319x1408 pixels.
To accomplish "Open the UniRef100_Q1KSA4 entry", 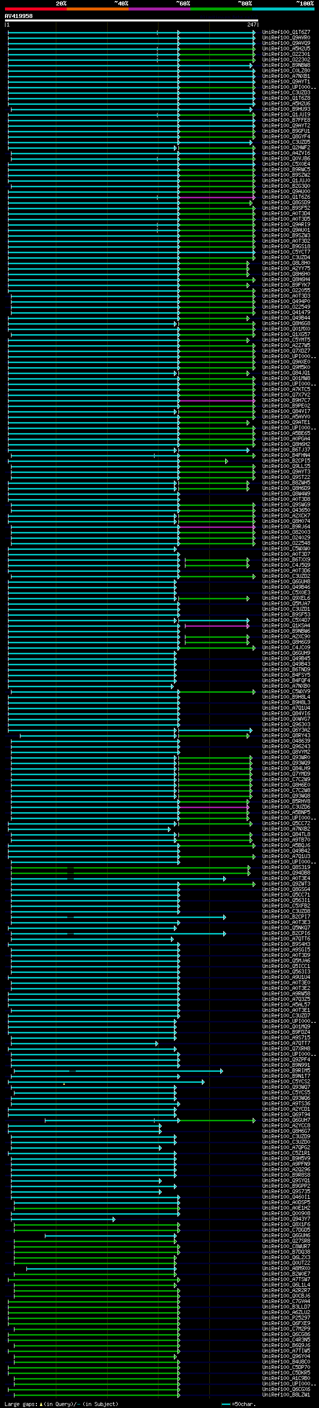I will tap(286, 625).
